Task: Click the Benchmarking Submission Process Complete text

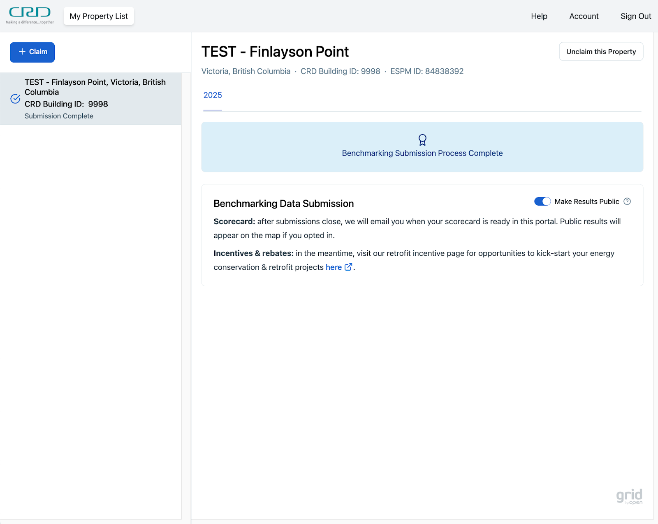Action: pyautogui.click(x=422, y=153)
